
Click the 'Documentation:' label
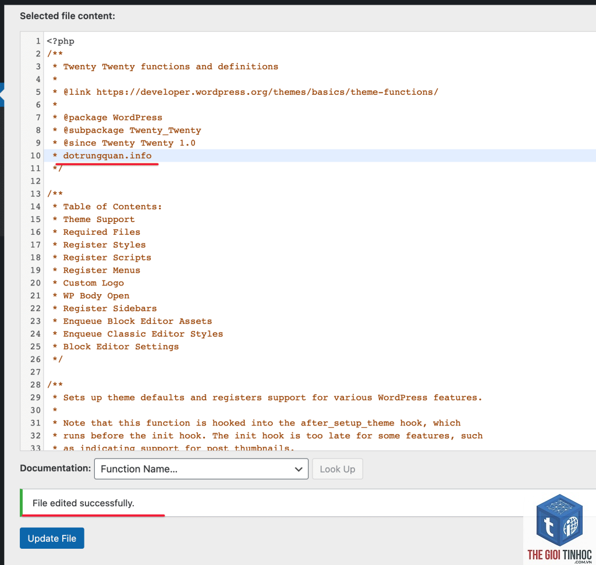[x=55, y=468]
